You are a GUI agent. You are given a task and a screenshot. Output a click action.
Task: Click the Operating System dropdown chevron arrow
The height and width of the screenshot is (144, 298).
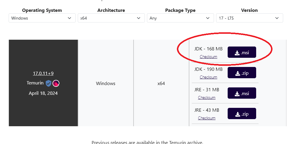point(70,18)
